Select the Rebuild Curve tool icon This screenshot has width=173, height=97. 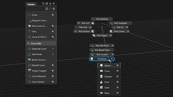coord(29,65)
